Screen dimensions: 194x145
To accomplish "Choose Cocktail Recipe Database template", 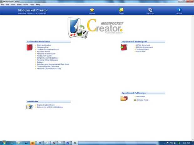I will coord(48,50).
